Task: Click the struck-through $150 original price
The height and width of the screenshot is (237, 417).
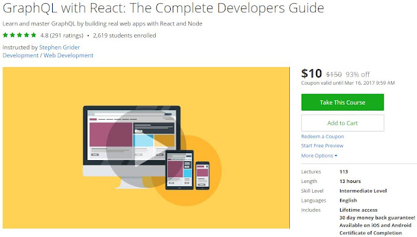Action: pos(334,74)
